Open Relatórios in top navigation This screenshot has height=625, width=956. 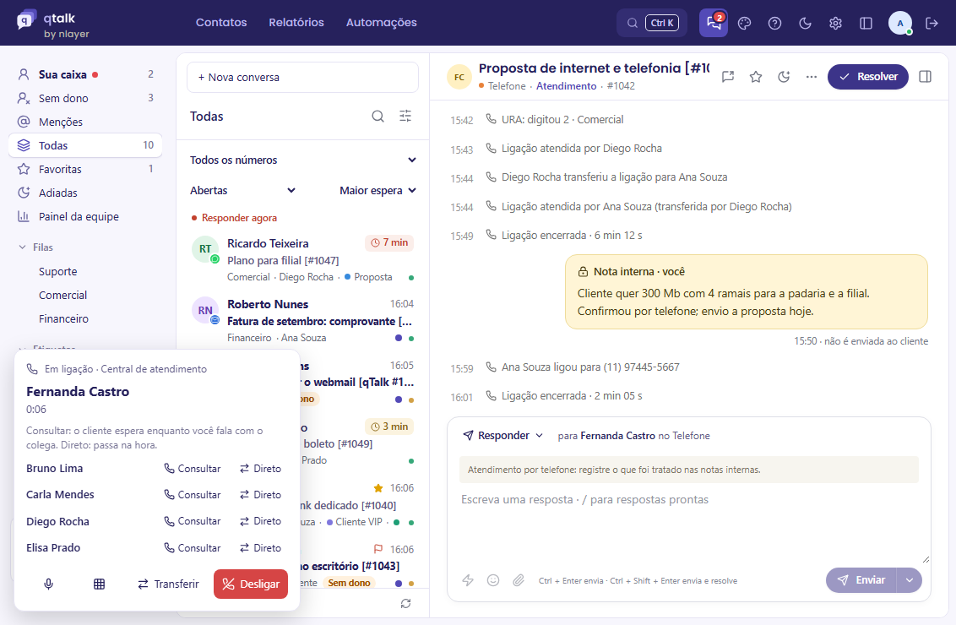click(x=296, y=23)
